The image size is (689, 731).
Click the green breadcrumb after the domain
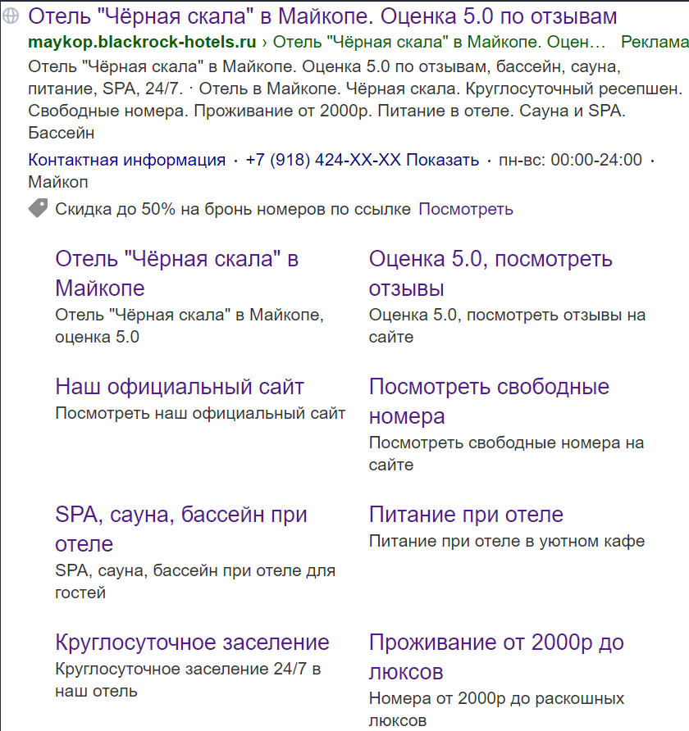pos(439,42)
